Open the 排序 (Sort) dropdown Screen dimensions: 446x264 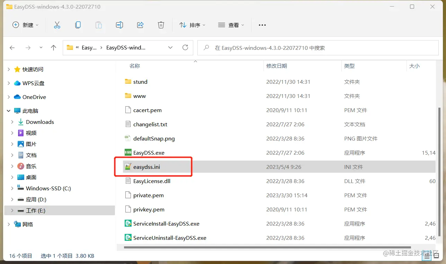pos(192,25)
